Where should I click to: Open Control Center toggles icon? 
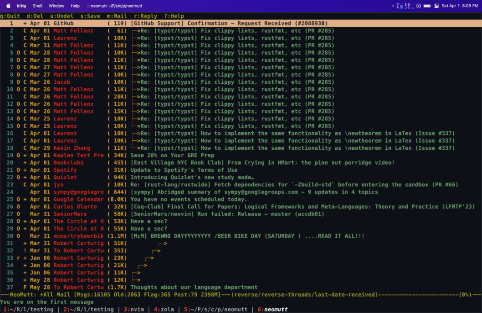pyautogui.click(x=437, y=6)
